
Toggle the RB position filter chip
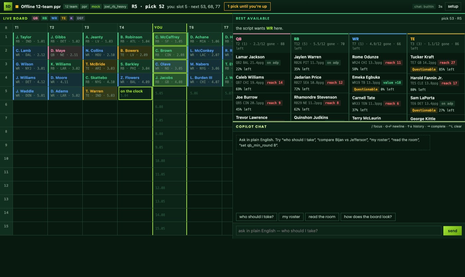tap(45, 18)
